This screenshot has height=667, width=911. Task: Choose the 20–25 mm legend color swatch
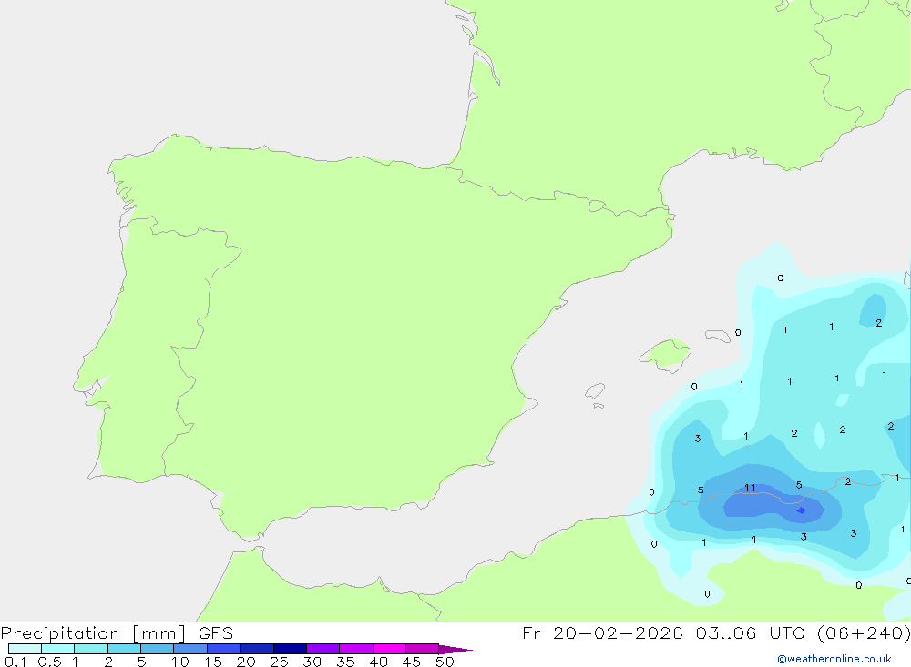[257, 649]
